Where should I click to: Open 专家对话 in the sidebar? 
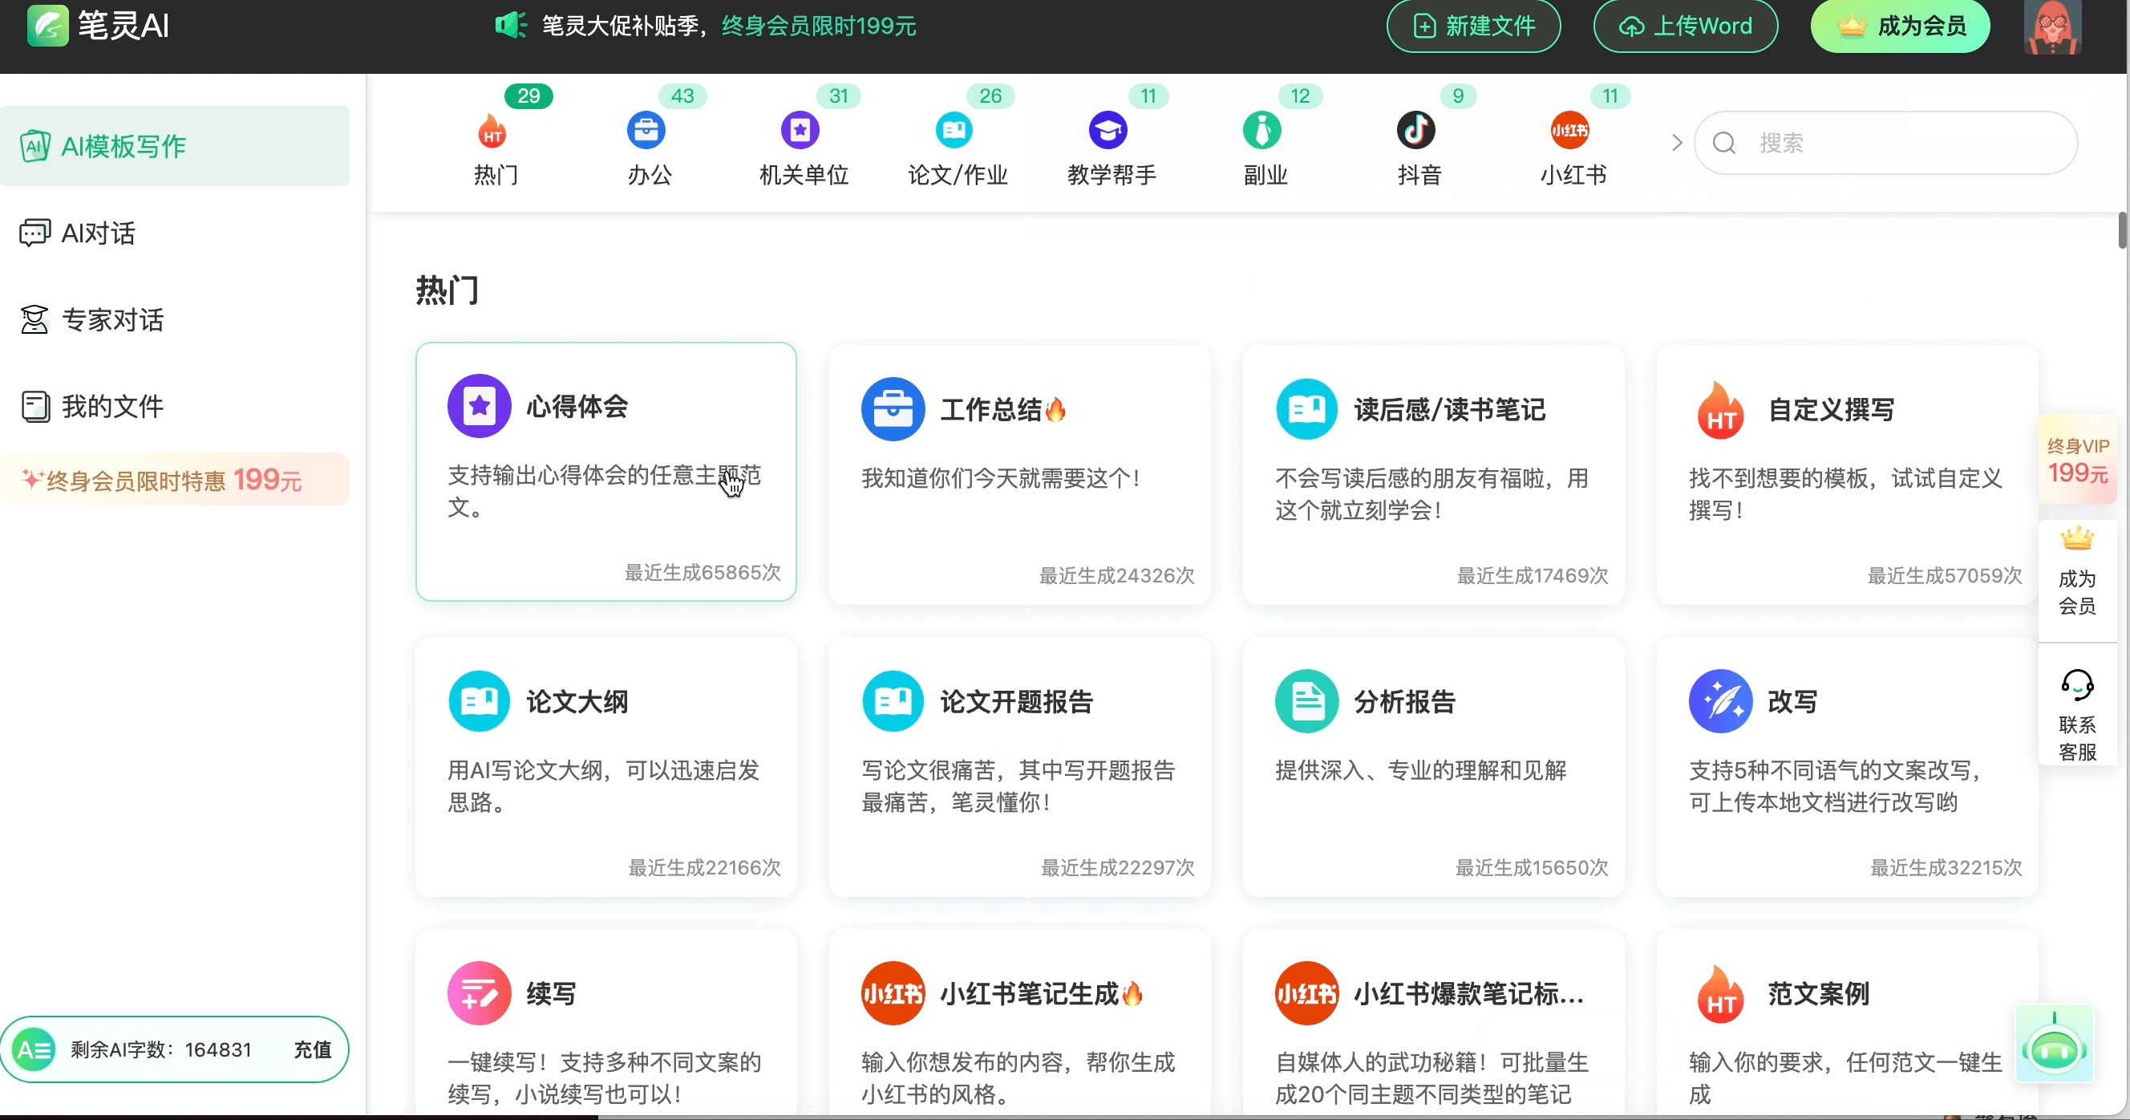34,319
